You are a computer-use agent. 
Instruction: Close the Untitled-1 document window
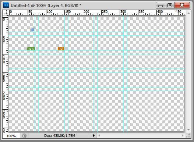click(x=182, y=5)
